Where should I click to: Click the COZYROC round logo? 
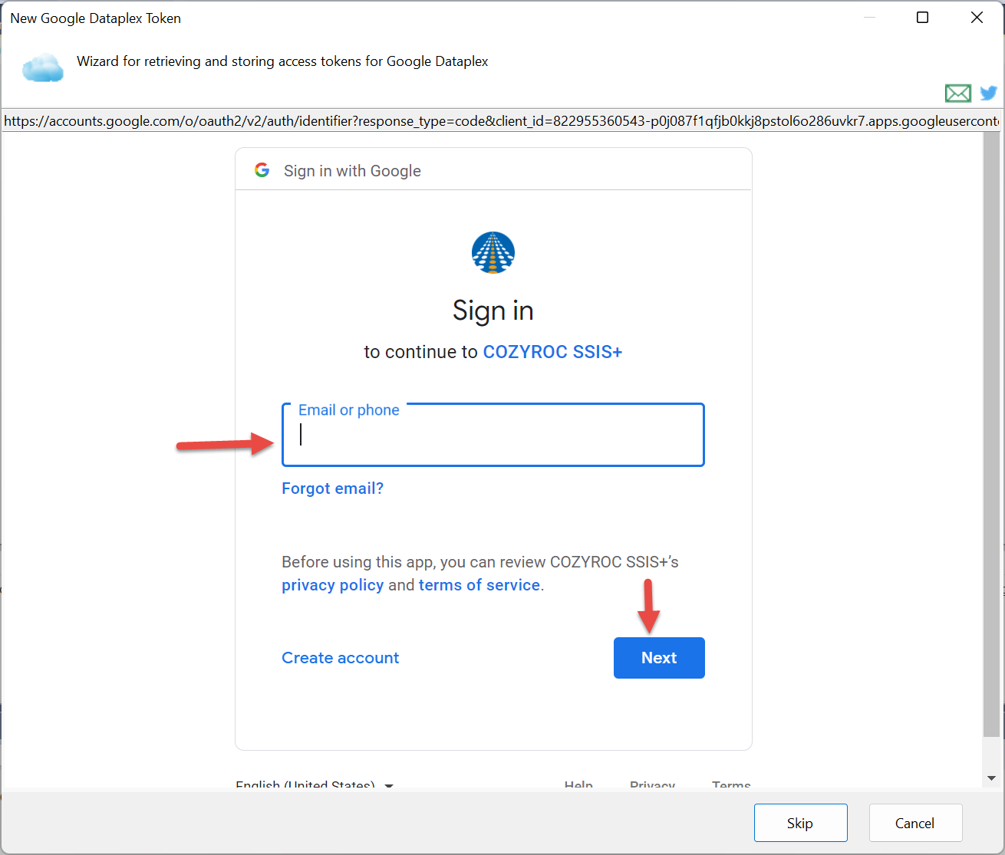pos(493,253)
